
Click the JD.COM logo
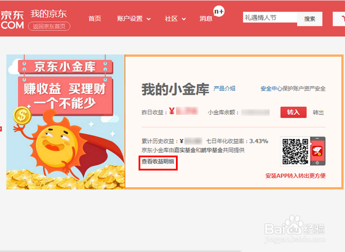pyautogui.click(x=12, y=20)
